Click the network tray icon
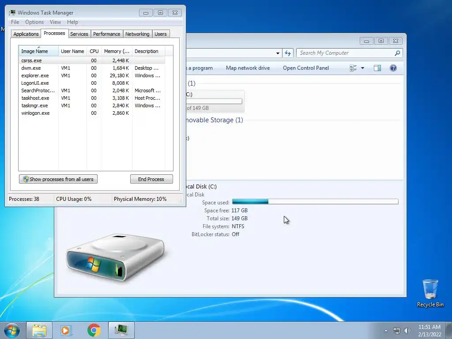 pyautogui.click(x=397, y=331)
